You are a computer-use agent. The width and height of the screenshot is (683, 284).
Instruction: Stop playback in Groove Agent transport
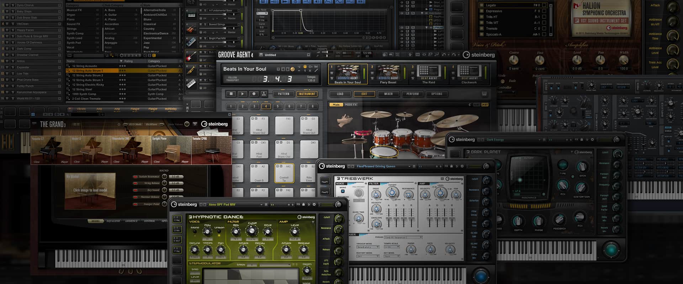click(231, 94)
